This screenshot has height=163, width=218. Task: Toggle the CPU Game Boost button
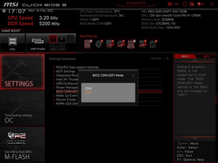tap(12, 43)
